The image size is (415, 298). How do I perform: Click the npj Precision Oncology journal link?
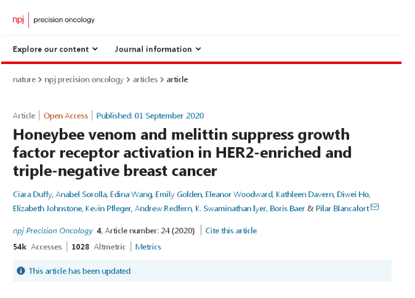(x=53, y=230)
